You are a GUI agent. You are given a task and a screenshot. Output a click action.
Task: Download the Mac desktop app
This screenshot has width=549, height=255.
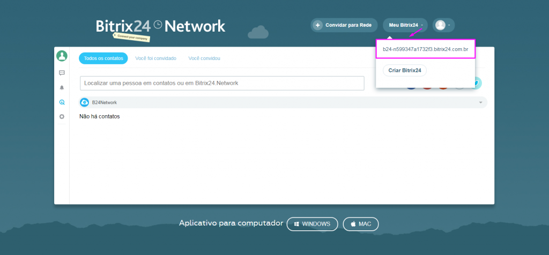361,224
